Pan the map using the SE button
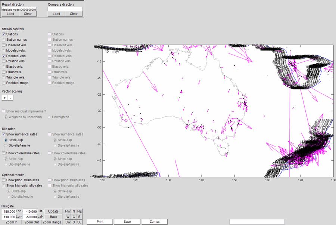Viewport: 336px width, 225px height. [x=79, y=222]
